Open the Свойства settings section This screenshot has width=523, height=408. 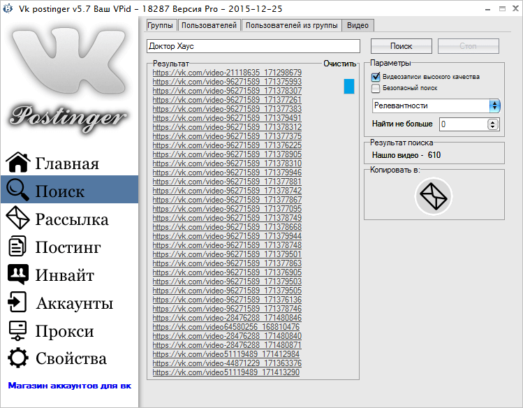pyautogui.click(x=69, y=358)
